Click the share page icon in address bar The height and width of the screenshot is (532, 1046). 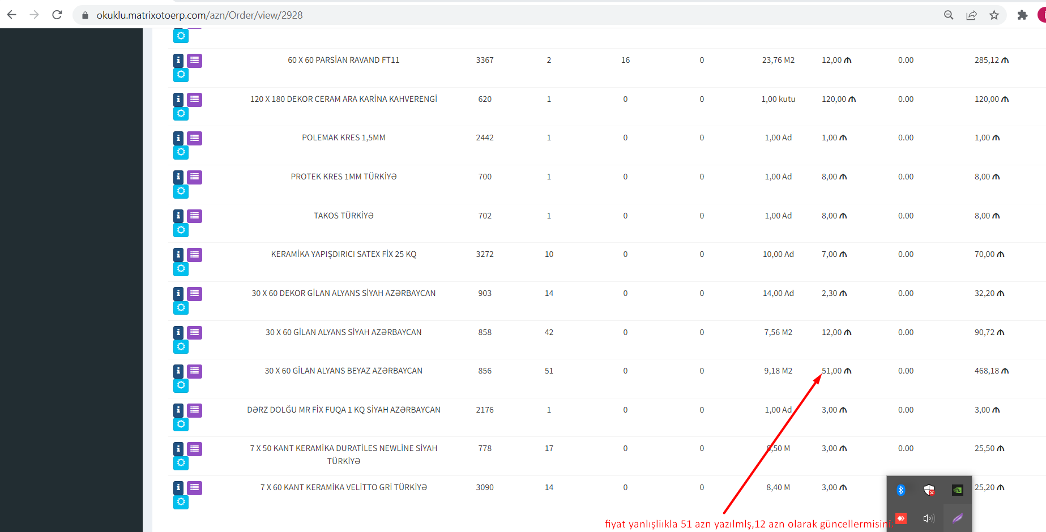coord(971,15)
